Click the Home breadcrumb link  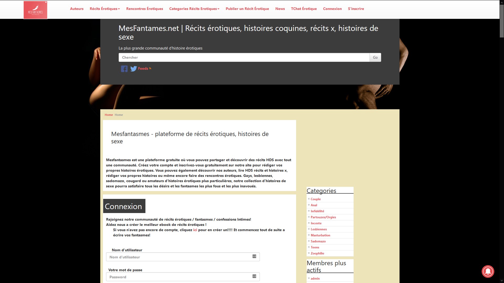(109, 115)
